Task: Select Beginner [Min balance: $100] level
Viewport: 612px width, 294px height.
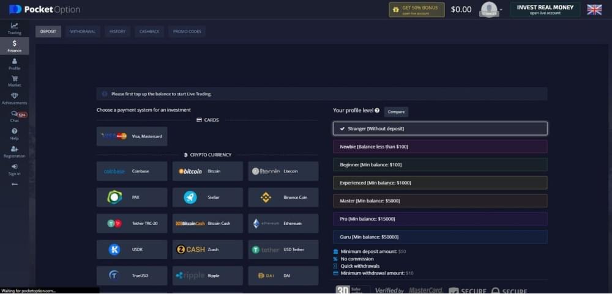Action: pos(440,164)
